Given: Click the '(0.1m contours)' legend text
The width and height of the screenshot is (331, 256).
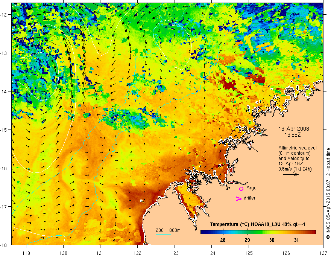Looking at the screenshot, I should 295,153.
